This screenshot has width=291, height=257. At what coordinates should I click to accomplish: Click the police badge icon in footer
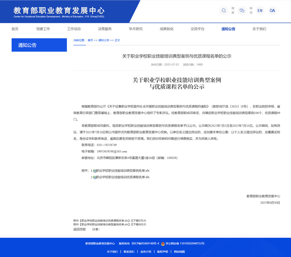[163, 243]
